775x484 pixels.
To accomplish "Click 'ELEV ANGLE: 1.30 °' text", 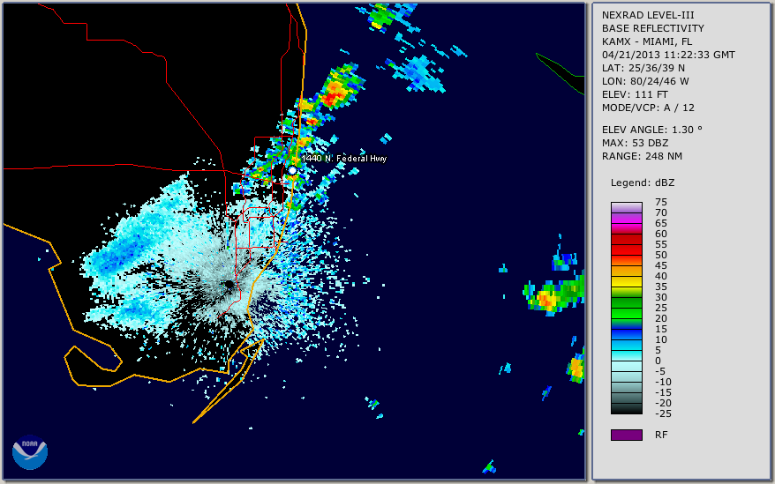I will coord(652,130).
